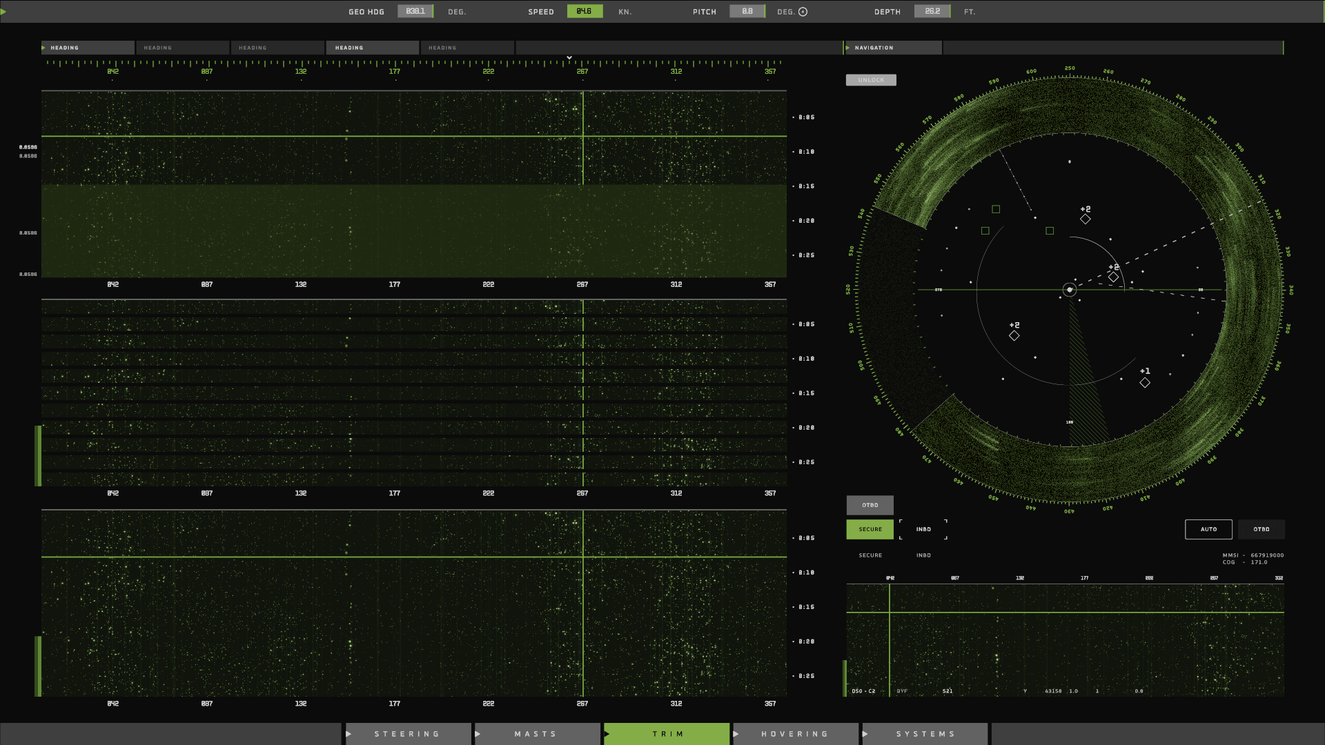The width and height of the screenshot is (1325, 745).
Task: Select the +2 diamond contact at lower-left of radar
Action: 1014,336
